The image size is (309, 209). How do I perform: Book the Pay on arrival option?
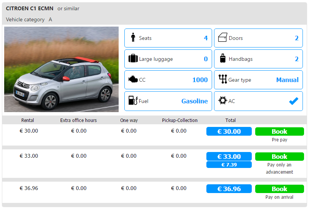click(x=280, y=189)
